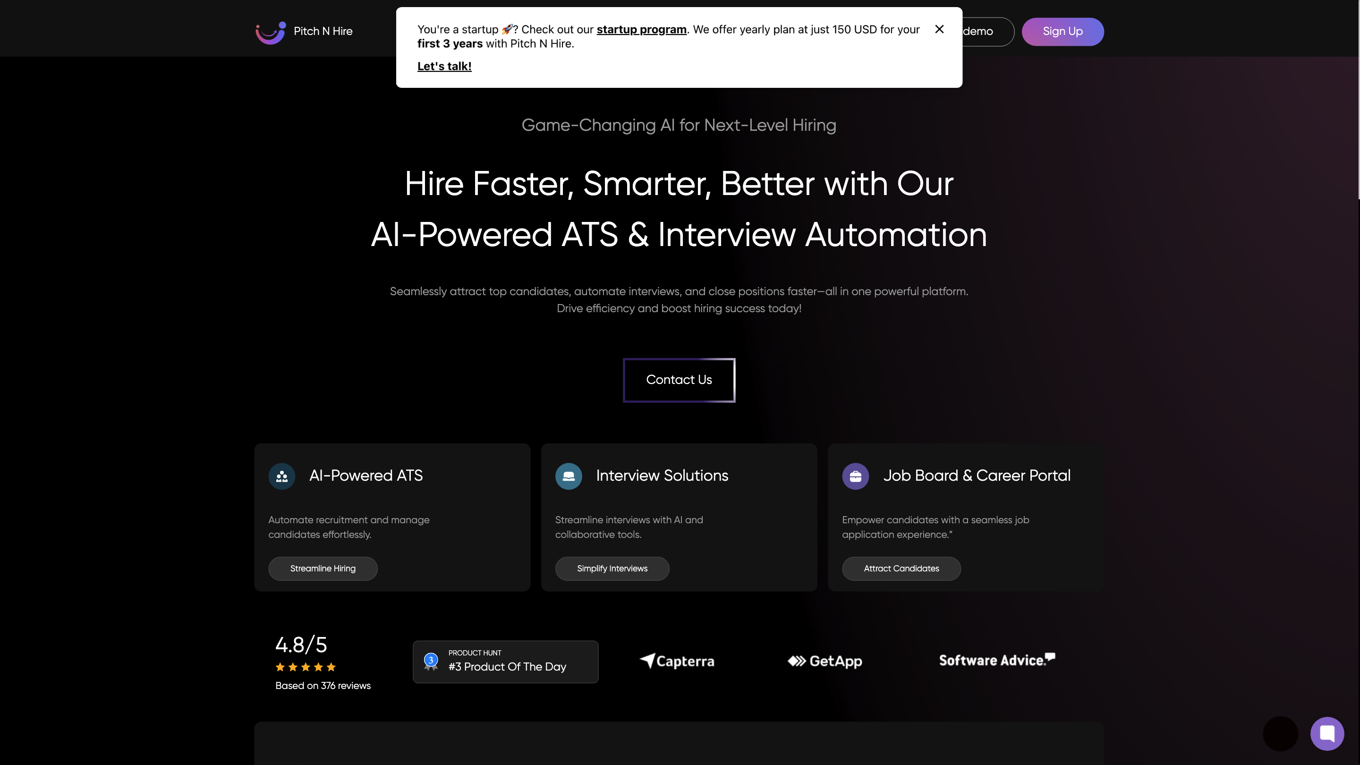Click the AI-Powered ATS people icon
1360x765 pixels.
click(282, 476)
